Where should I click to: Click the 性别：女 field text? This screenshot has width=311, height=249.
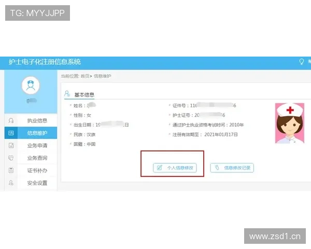pyautogui.click(x=82, y=115)
